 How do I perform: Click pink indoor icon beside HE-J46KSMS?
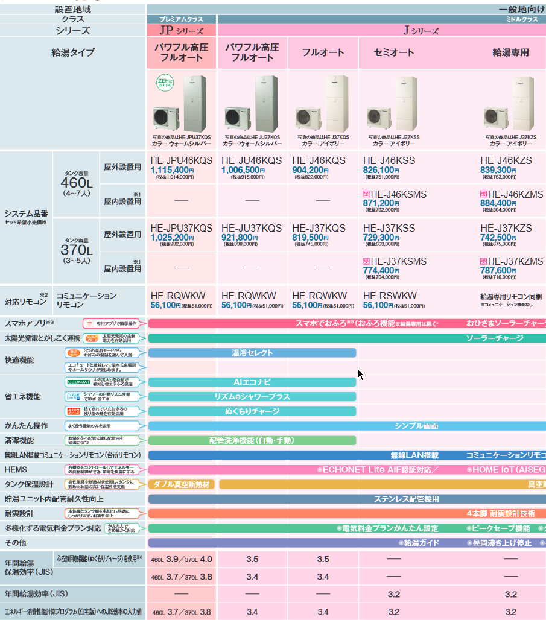[x=366, y=194]
